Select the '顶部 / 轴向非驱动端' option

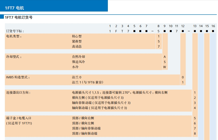pyautogui.click(x=86, y=128)
